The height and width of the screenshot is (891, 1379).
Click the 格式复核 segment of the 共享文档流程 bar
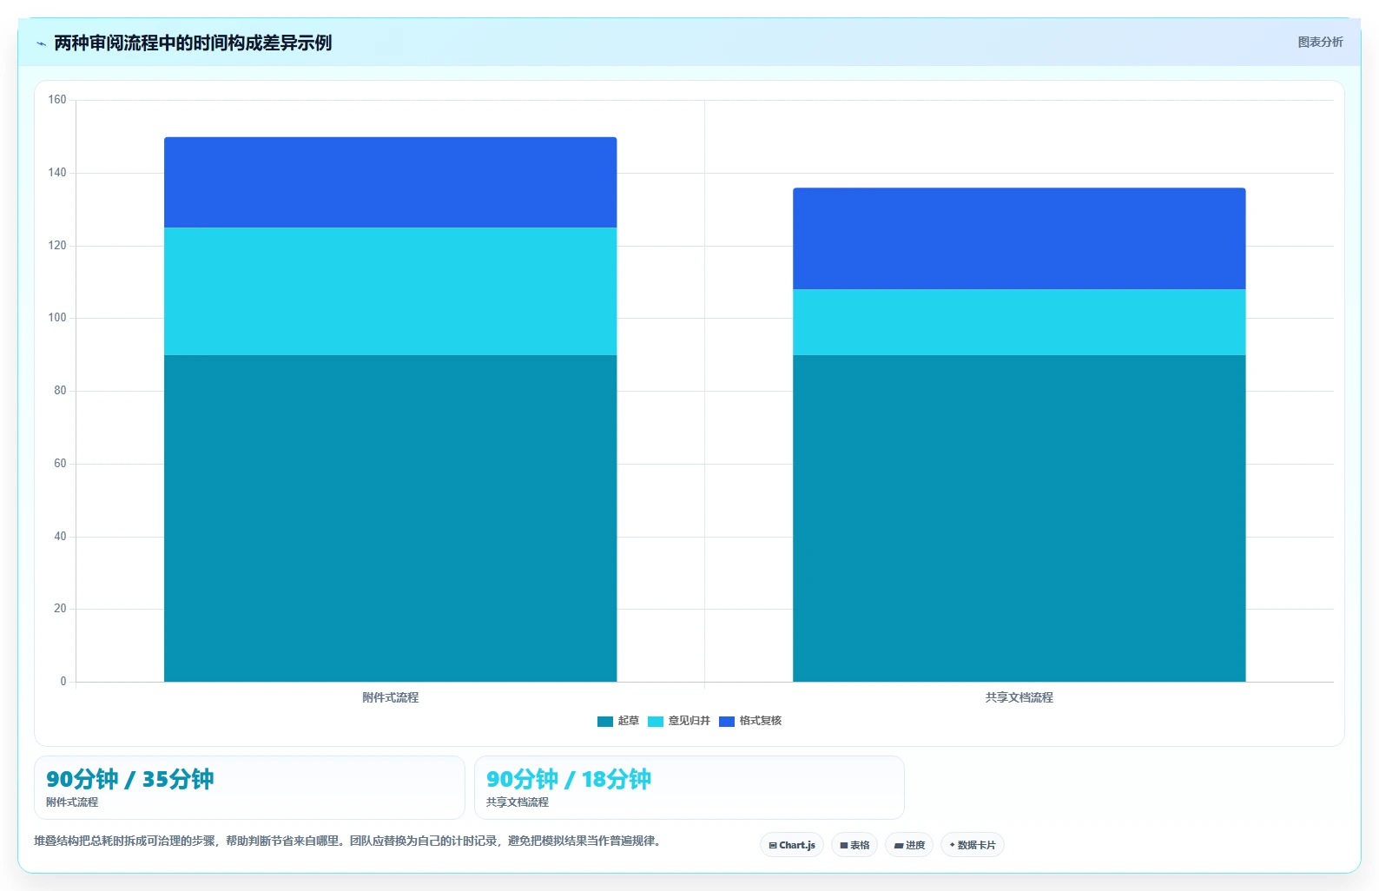pyautogui.click(x=1019, y=239)
